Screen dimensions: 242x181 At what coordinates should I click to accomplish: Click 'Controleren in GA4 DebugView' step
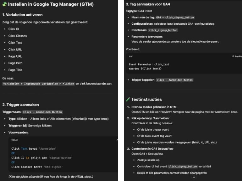point(152,149)
